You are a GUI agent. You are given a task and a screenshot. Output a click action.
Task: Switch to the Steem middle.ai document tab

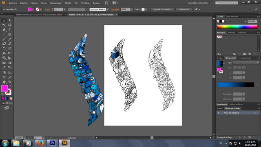[39, 15]
